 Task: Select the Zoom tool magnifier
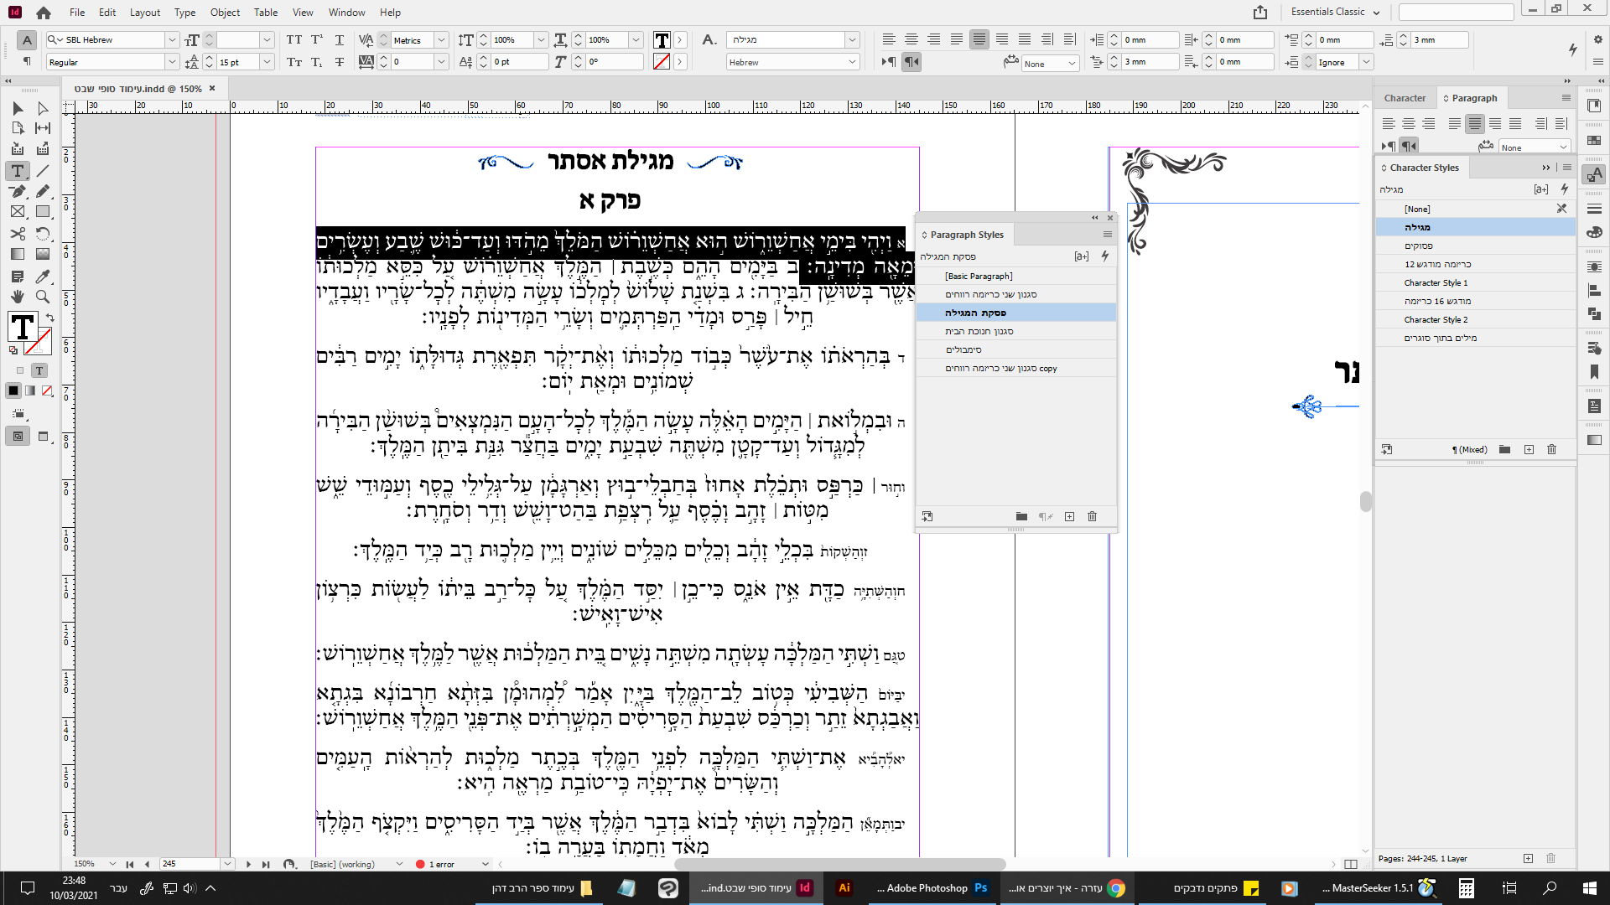(43, 297)
